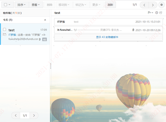Click the clock reminder icon

[x=157, y=13]
